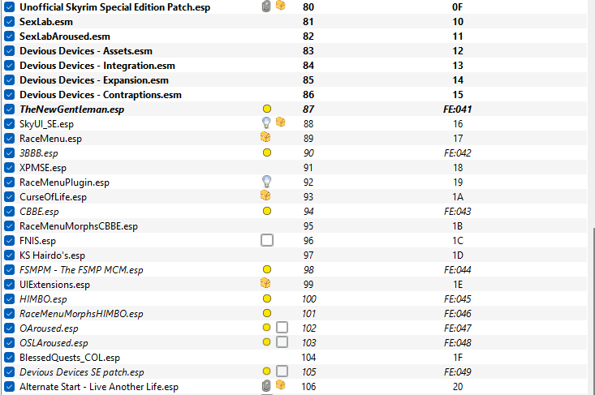
Task: Click the paperclip flag on Alternate Start row
Action: point(266,386)
